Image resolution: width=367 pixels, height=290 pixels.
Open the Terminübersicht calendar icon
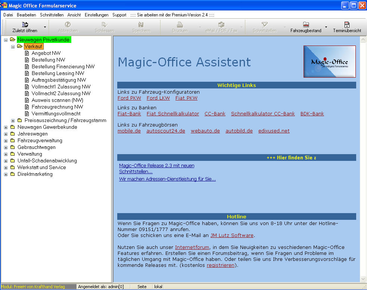click(x=347, y=24)
